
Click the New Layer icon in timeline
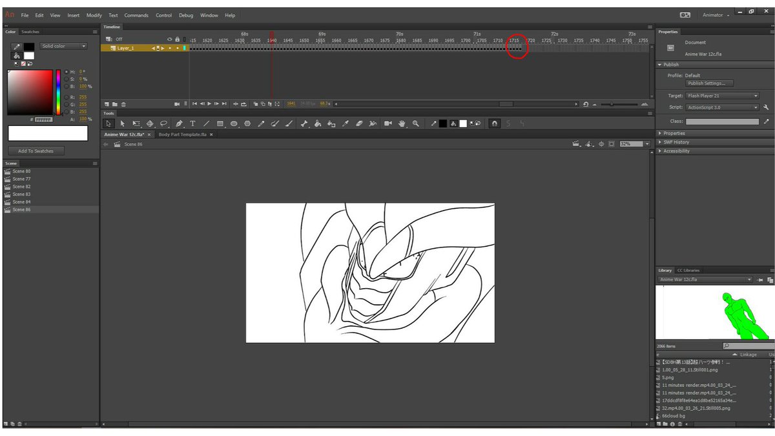click(107, 104)
